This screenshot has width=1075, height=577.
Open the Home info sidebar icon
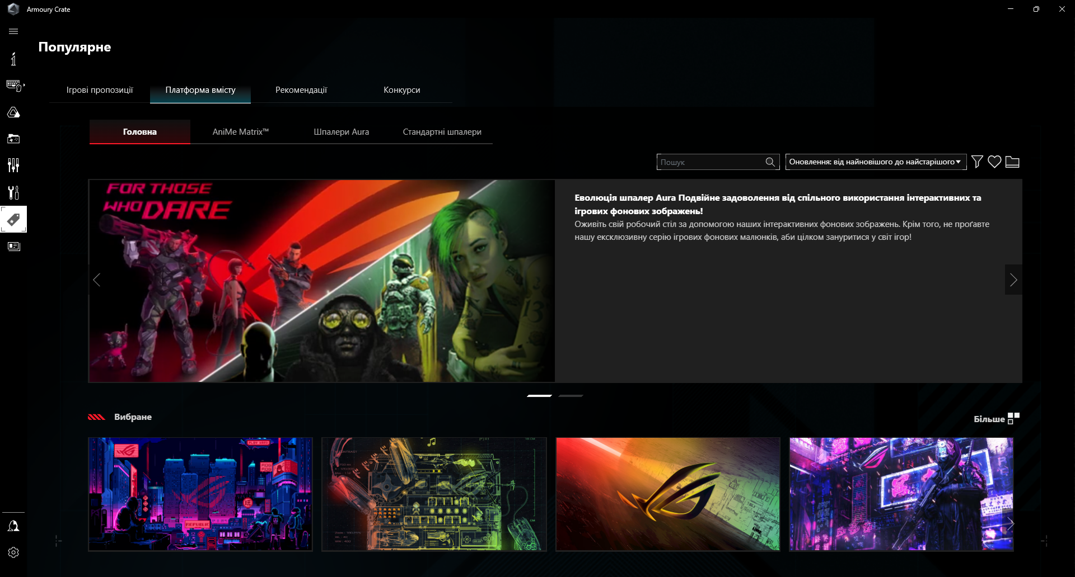13,59
